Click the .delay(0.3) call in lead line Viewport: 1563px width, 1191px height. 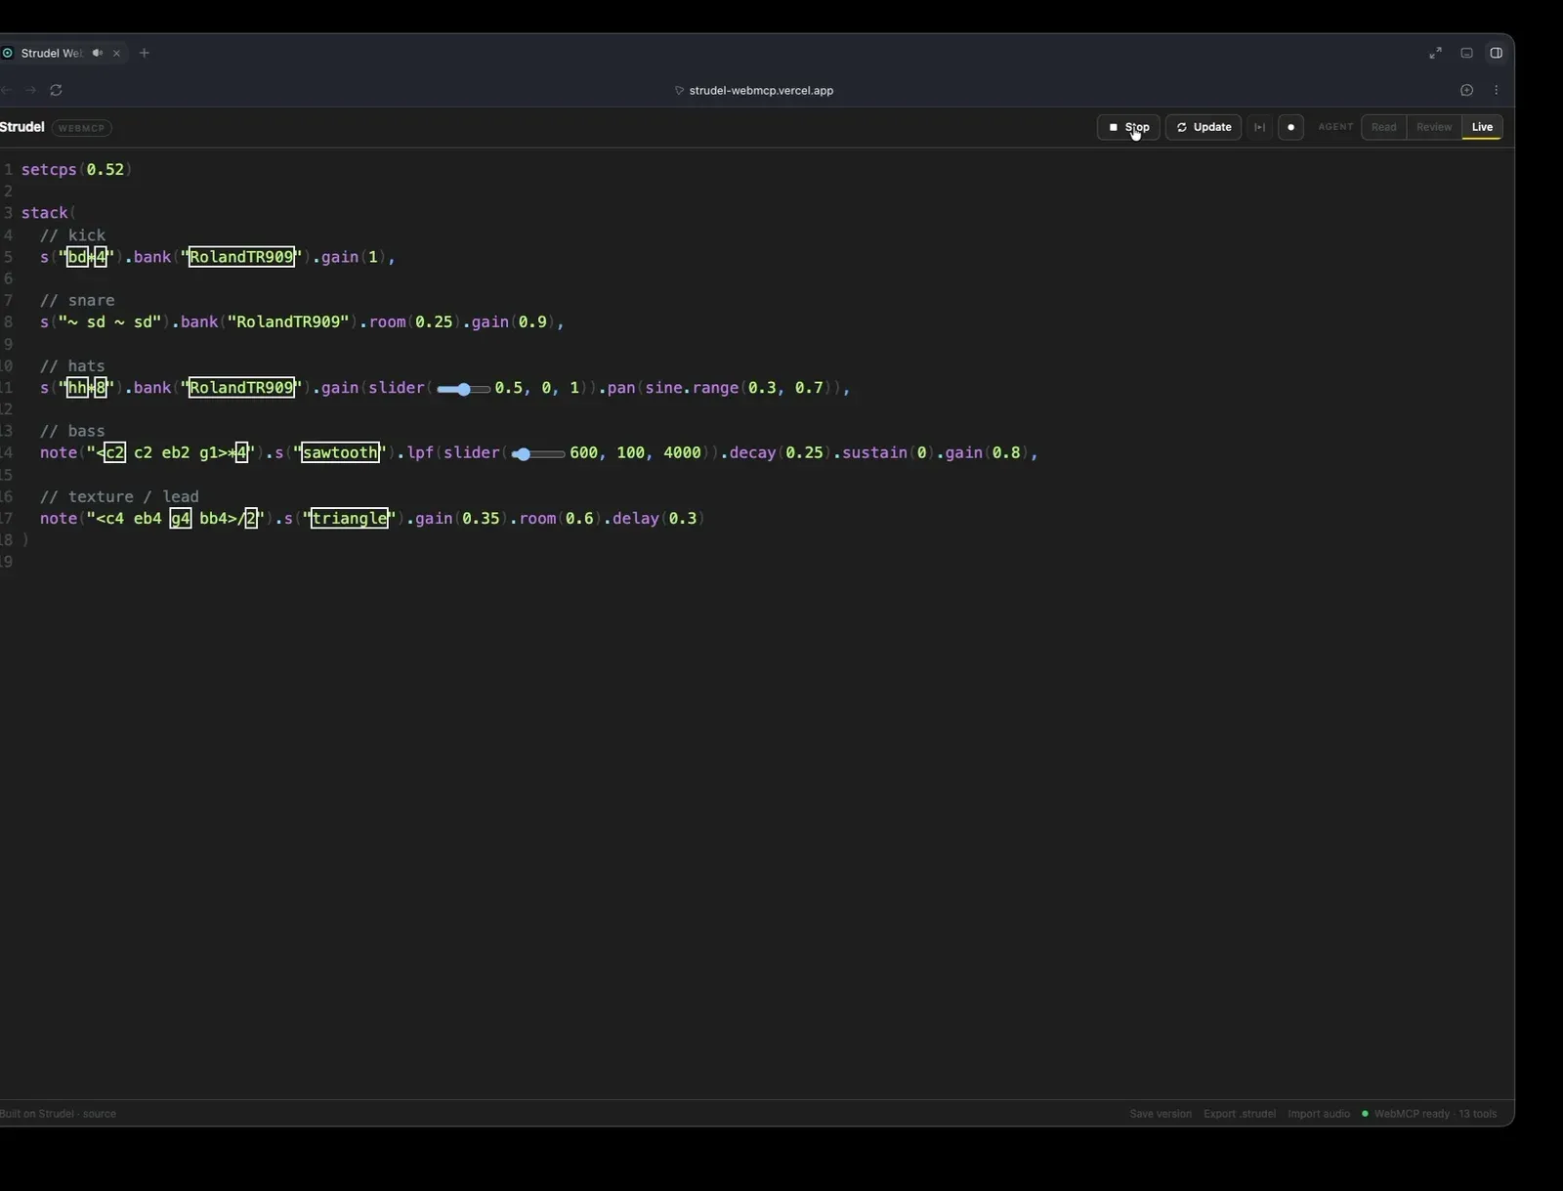(655, 519)
